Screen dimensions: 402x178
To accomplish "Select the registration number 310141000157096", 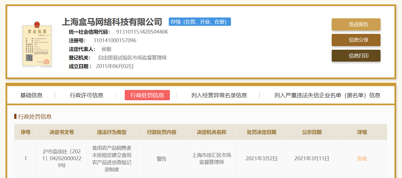I will click(x=115, y=41).
